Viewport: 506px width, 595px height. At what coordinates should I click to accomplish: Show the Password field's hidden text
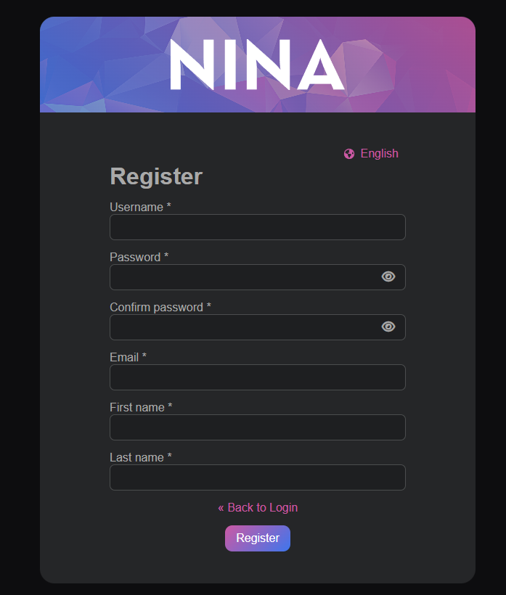(x=388, y=276)
